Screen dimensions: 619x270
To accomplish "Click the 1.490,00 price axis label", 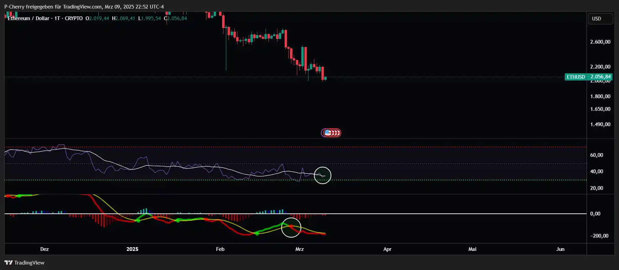I will (600, 124).
